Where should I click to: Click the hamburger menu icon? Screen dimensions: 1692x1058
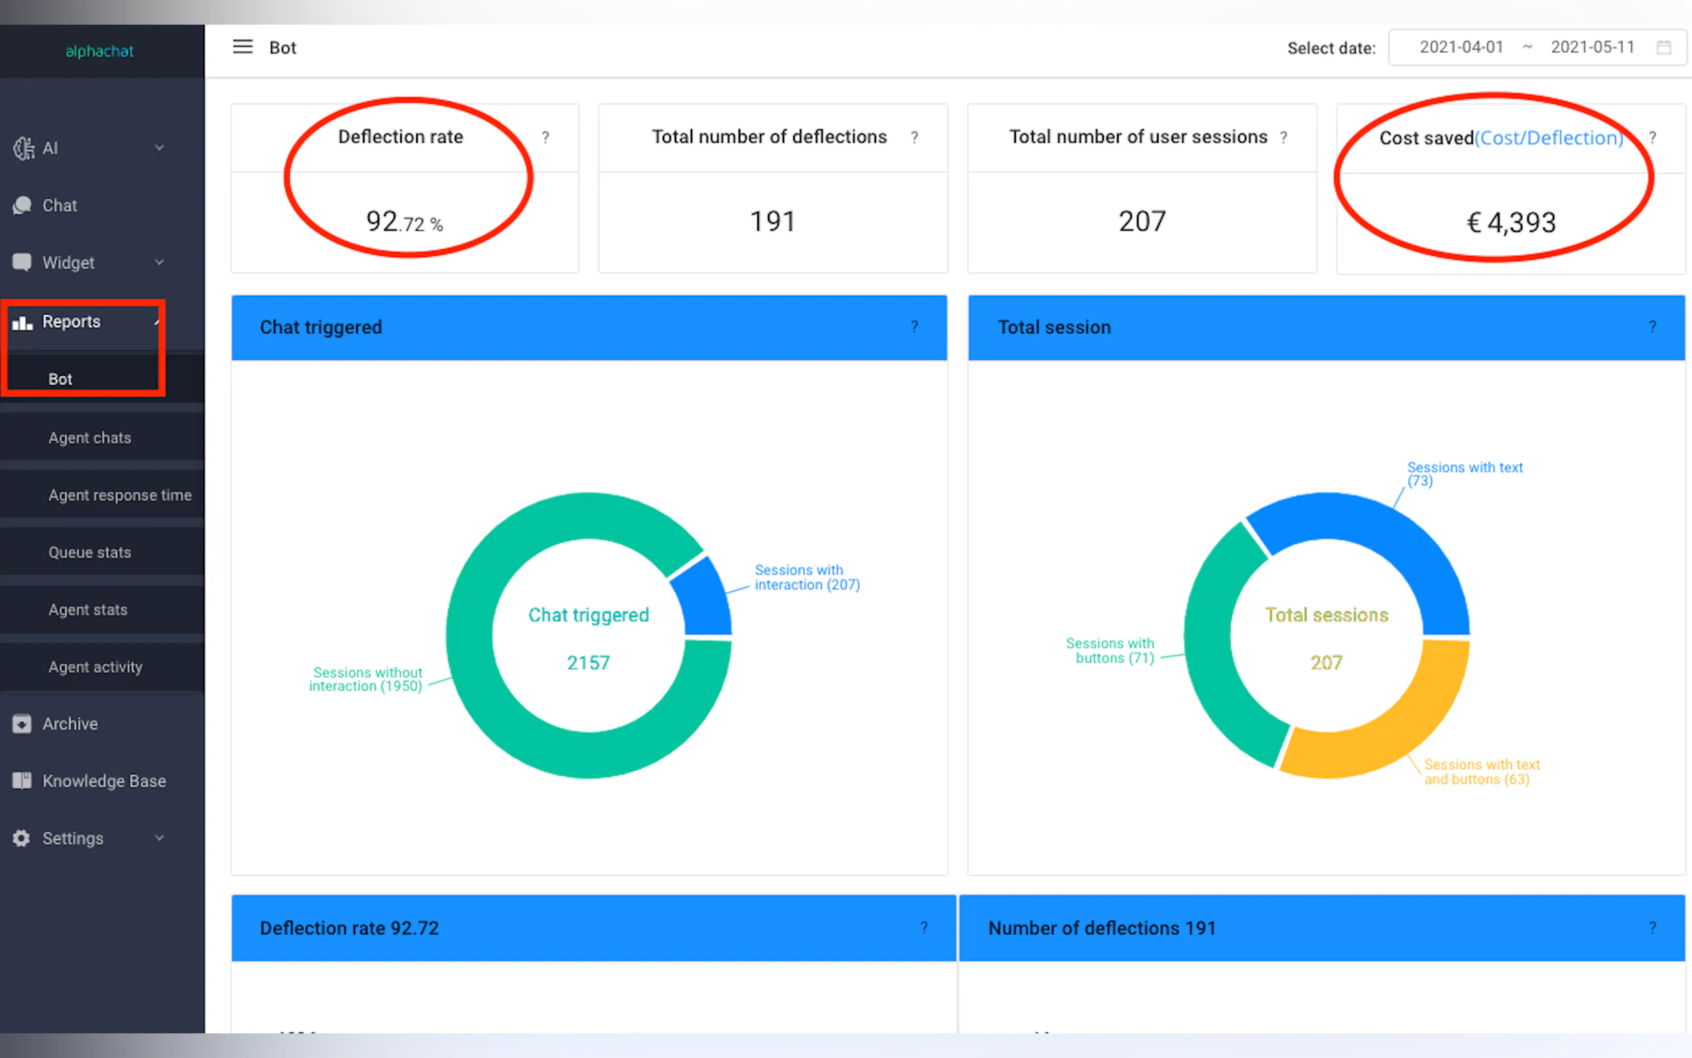click(x=242, y=47)
